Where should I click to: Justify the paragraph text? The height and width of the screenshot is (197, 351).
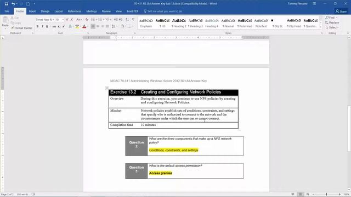107,26
